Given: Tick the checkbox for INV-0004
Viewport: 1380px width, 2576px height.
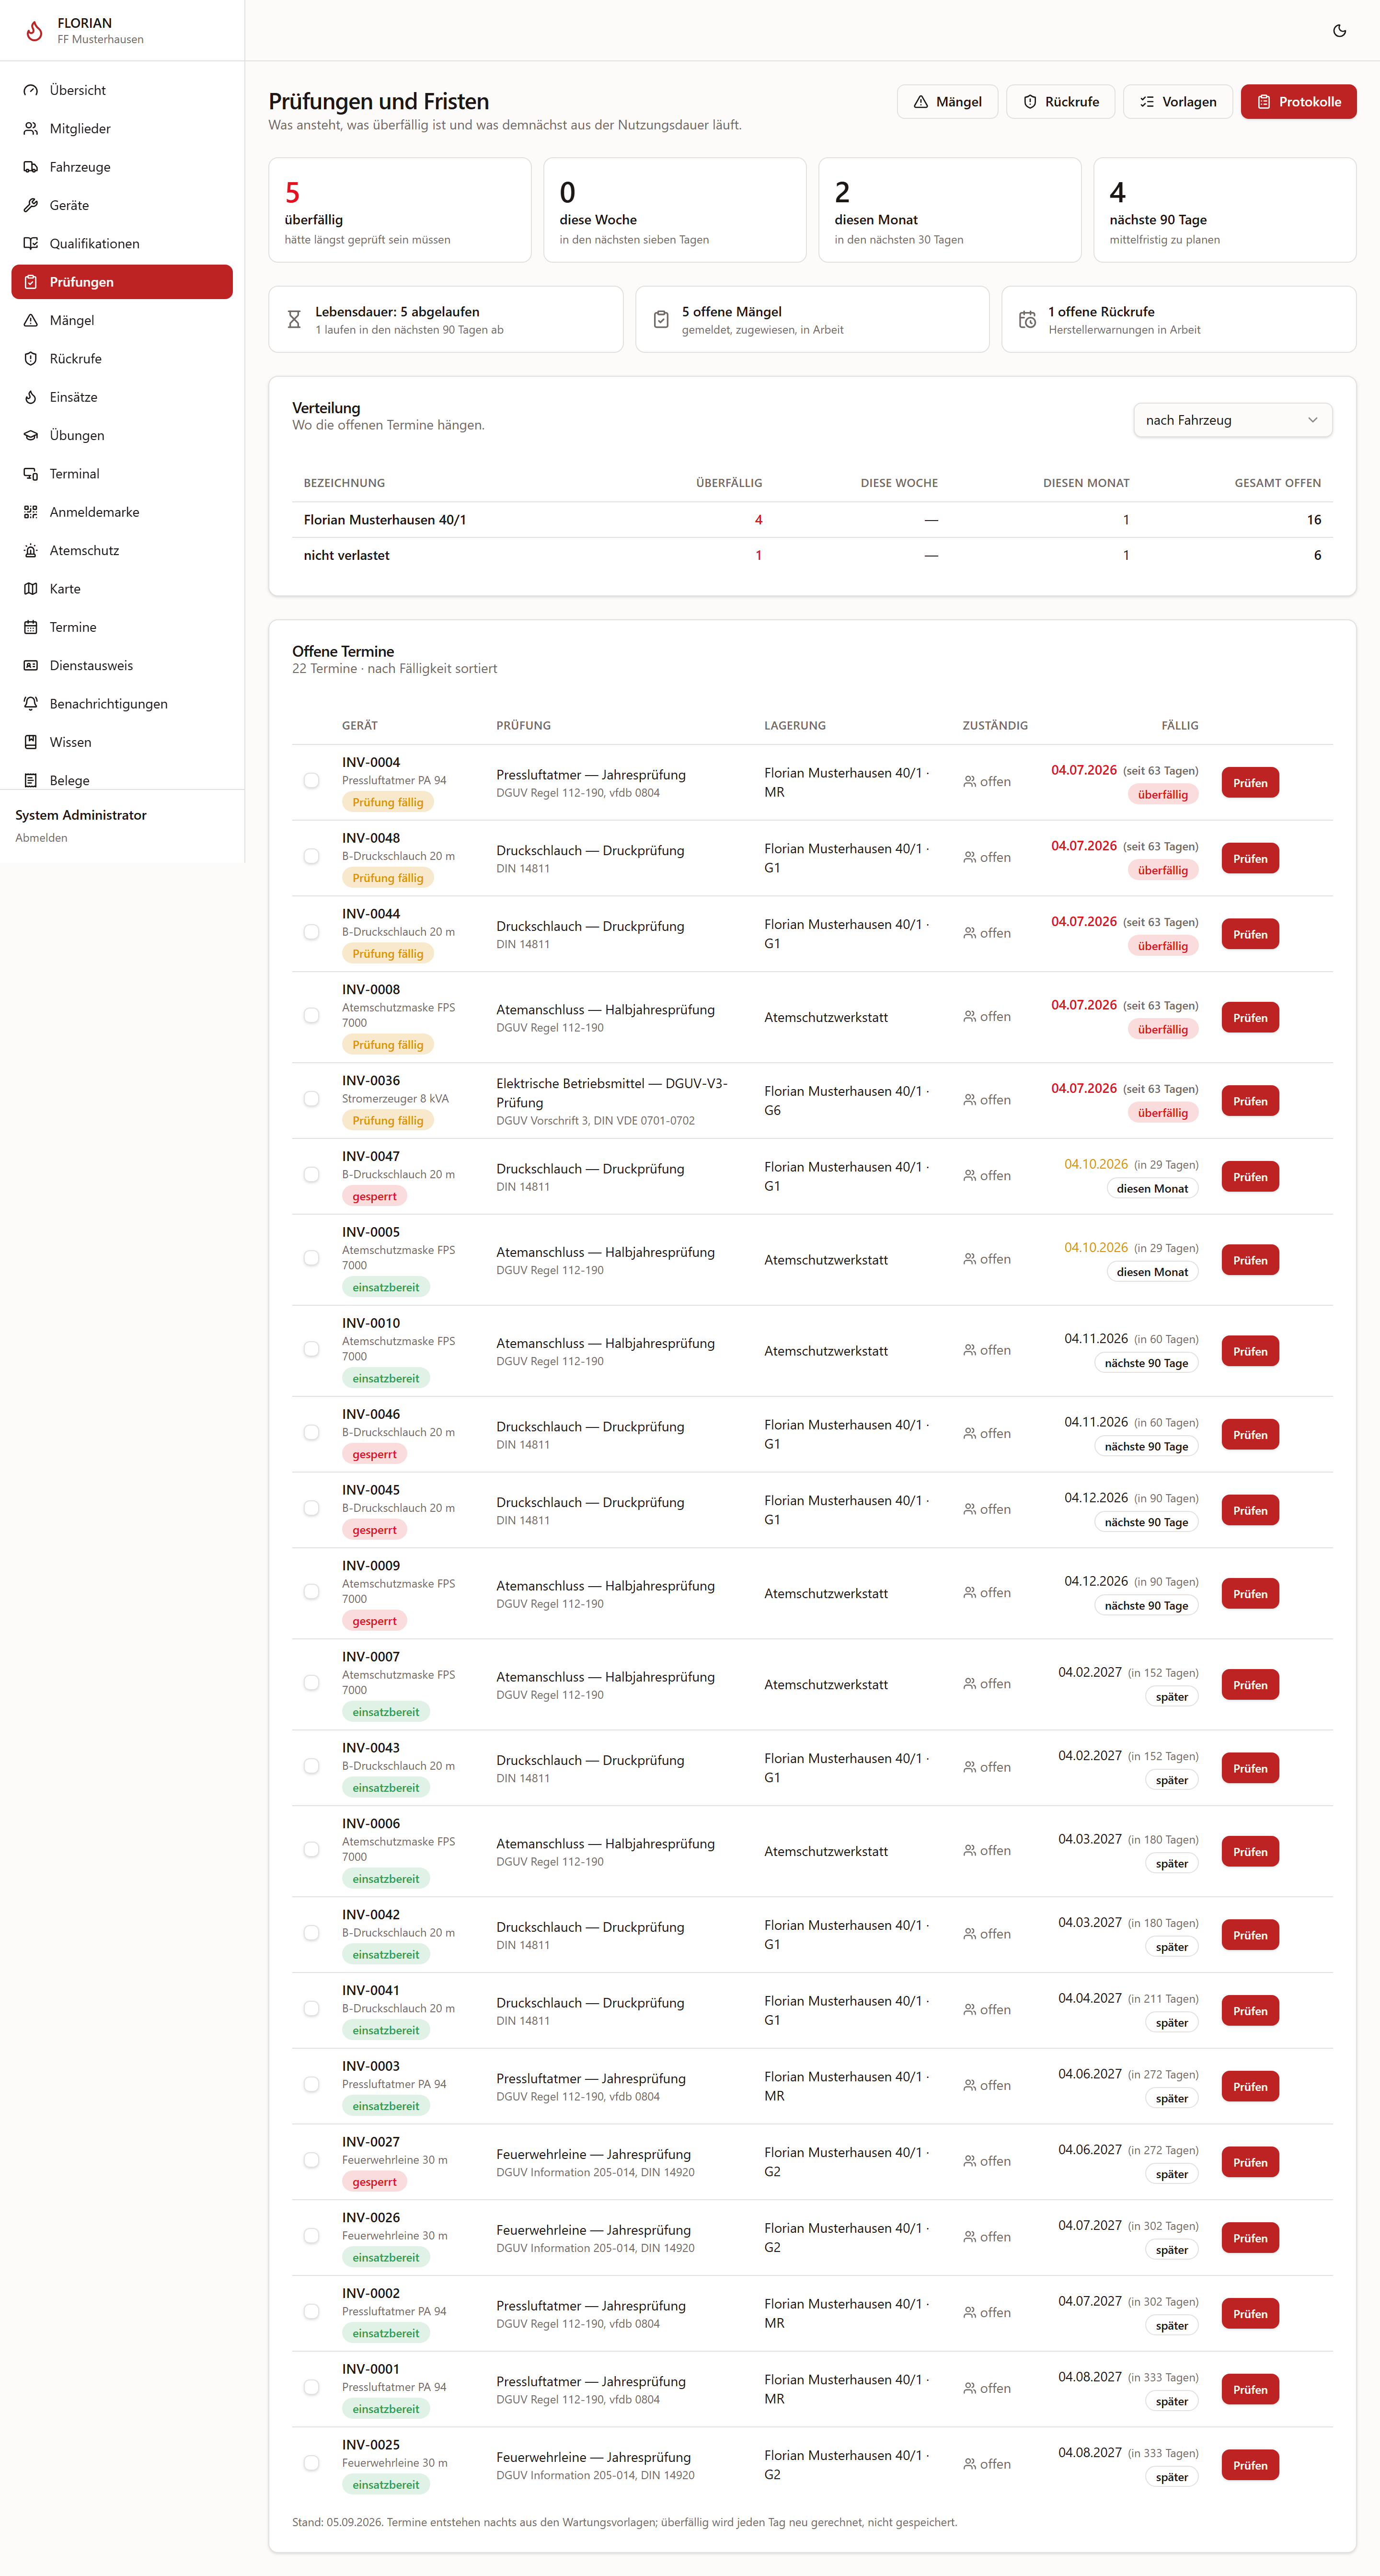Looking at the screenshot, I should click(x=312, y=781).
